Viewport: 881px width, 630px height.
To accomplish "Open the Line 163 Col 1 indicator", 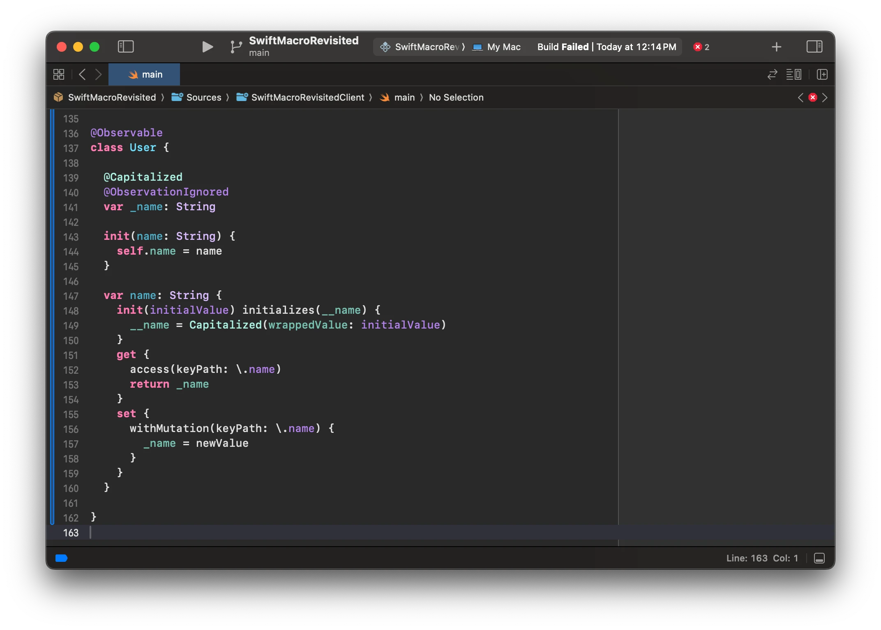I will click(762, 558).
